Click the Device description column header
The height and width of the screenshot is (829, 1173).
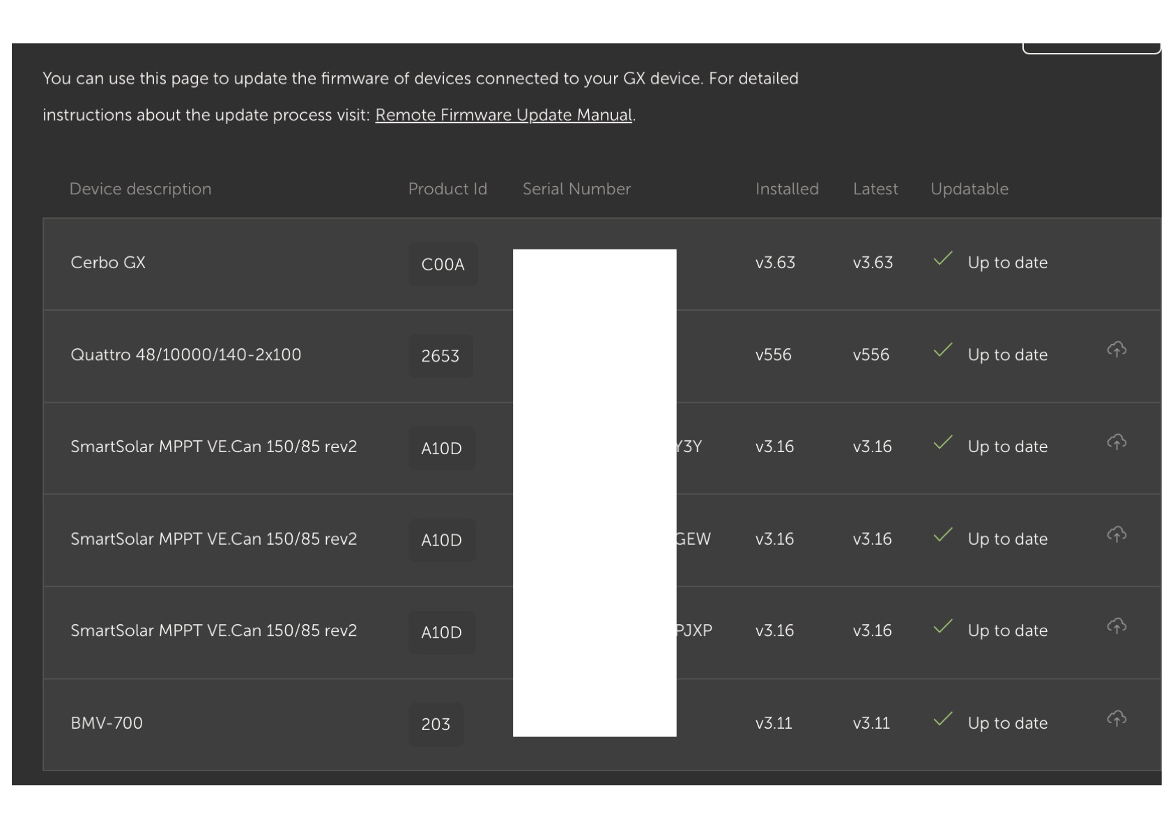(x=140, y=189)
